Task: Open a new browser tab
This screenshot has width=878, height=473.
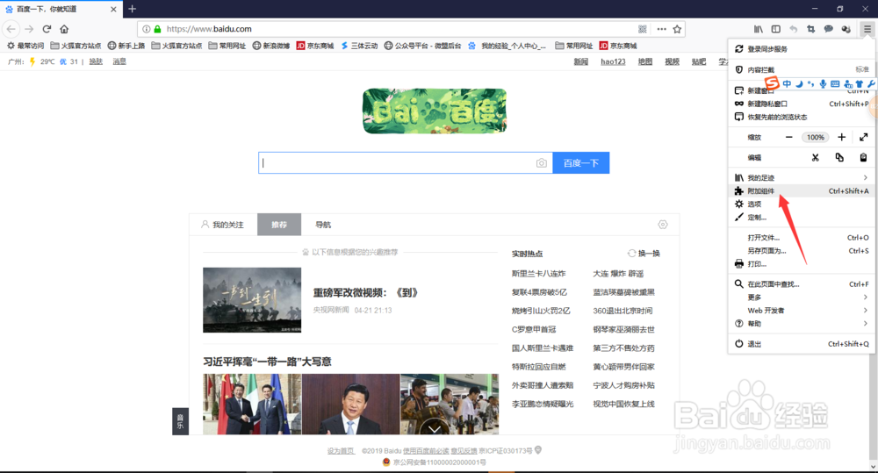Action: click(x=133, y=9)
